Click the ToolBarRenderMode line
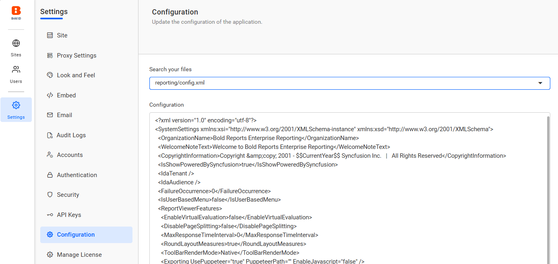The width and height of the screenshot is (558, 264). pos(230,253)
